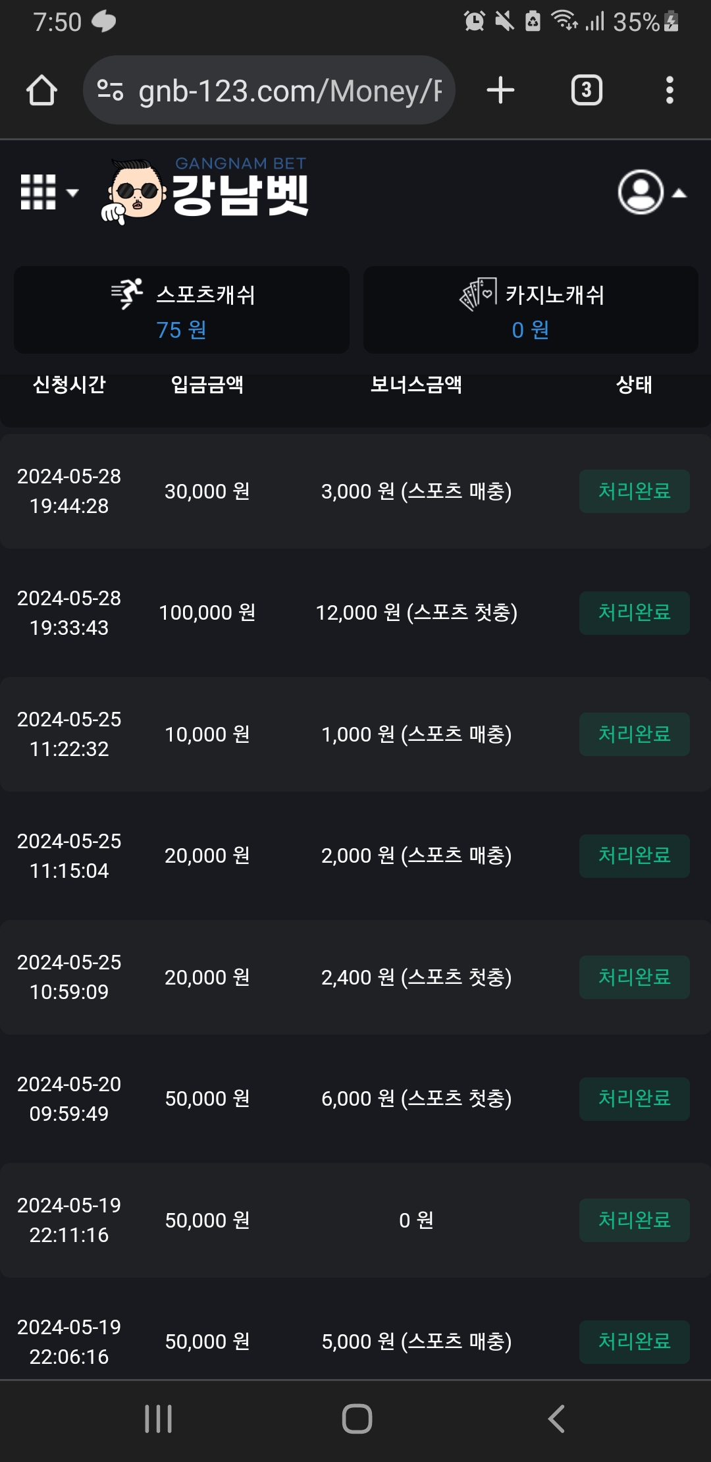
Task: Open the tab switcher showing 3 tabs
Action: [586, 90]
